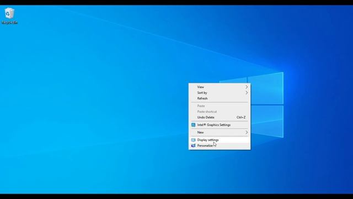Click the greyed Paste menu entry
353x199 pixels.
click(220, 106)
